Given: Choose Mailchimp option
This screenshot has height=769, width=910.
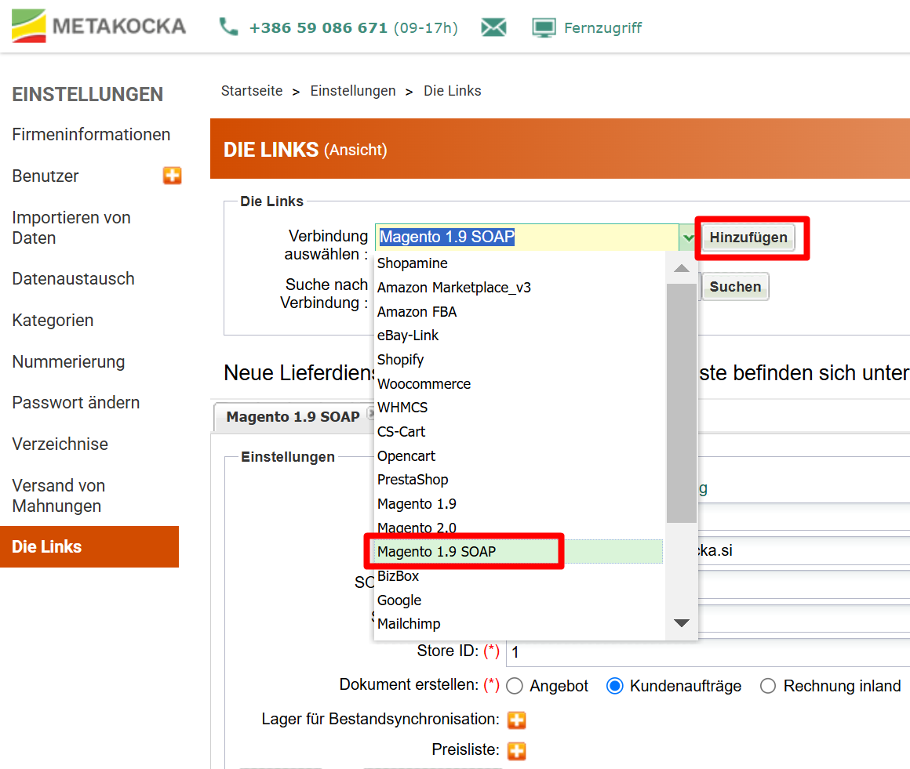Looking at the screenshot, I should click(519, 624).
